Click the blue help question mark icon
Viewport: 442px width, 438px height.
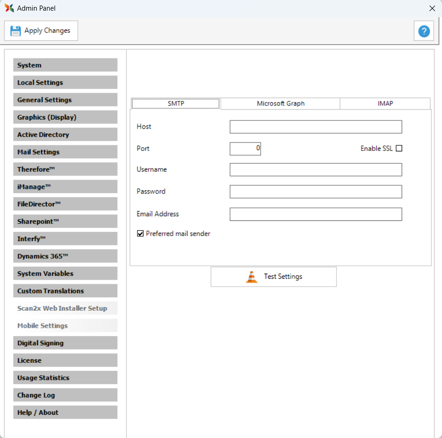pos(423,31)
